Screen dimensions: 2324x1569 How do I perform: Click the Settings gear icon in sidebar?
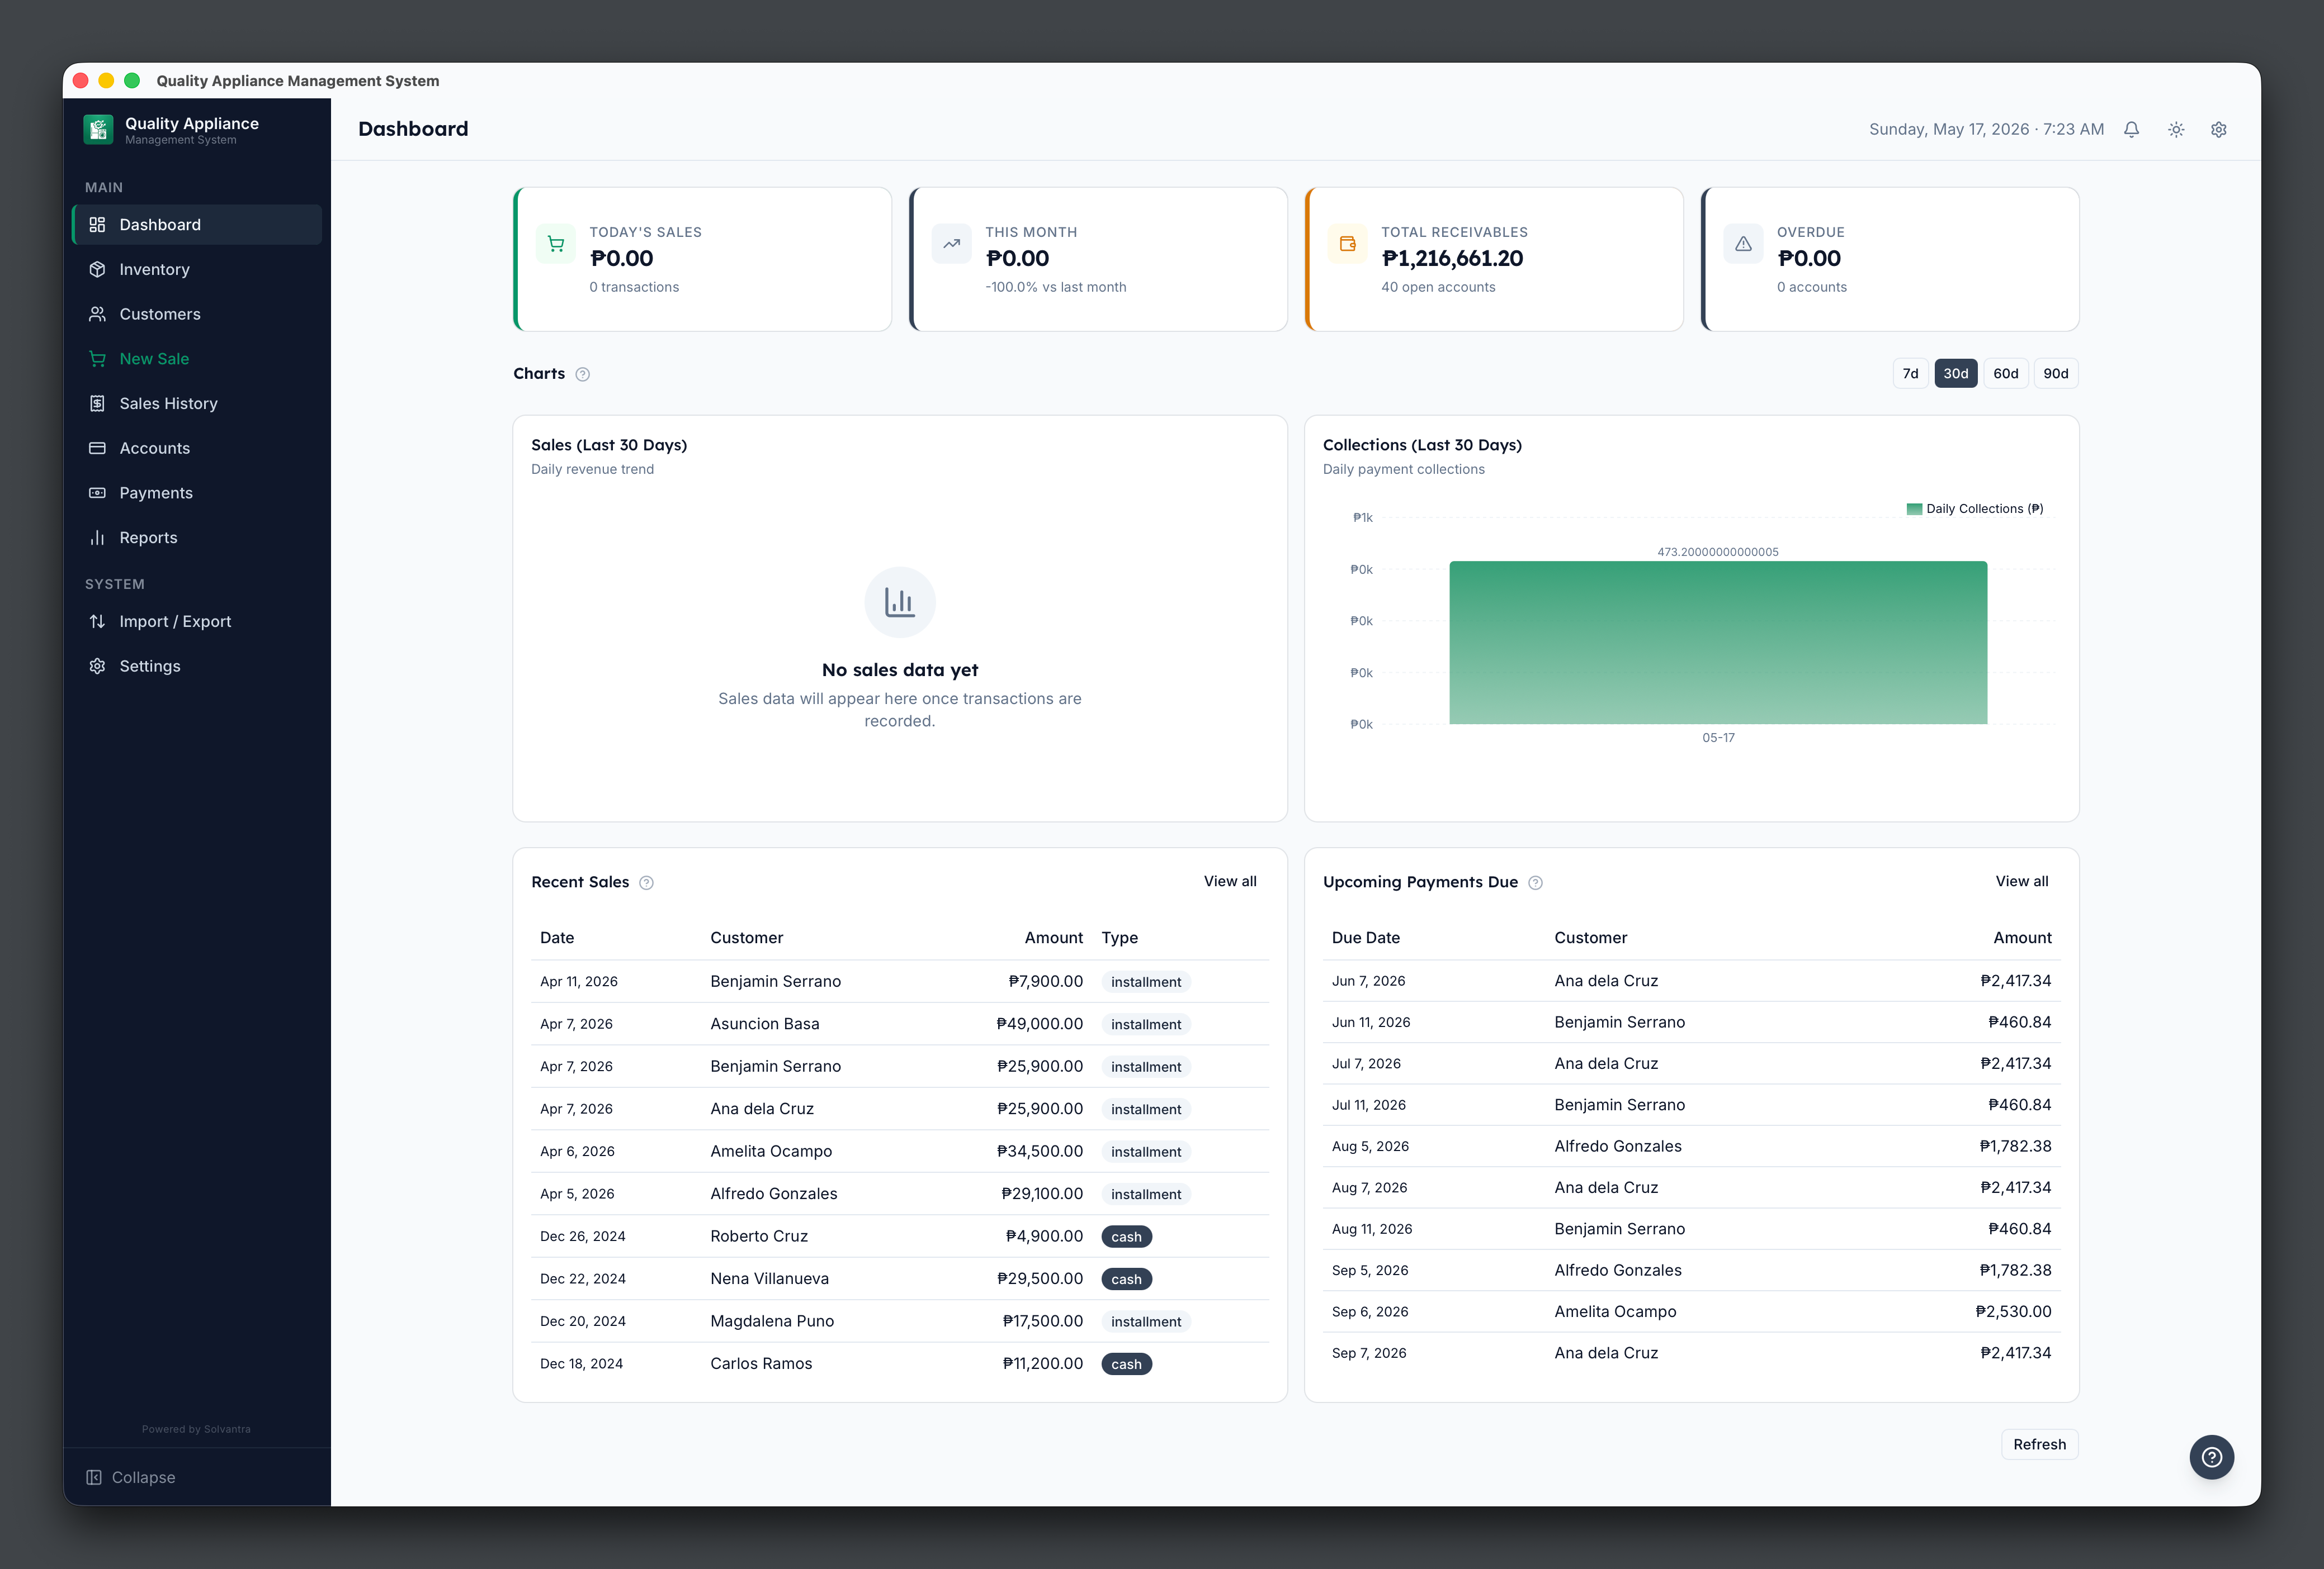point(97,667)
